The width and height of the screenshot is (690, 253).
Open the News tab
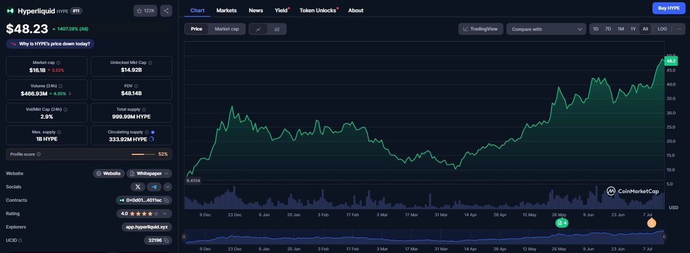point(256,10)
